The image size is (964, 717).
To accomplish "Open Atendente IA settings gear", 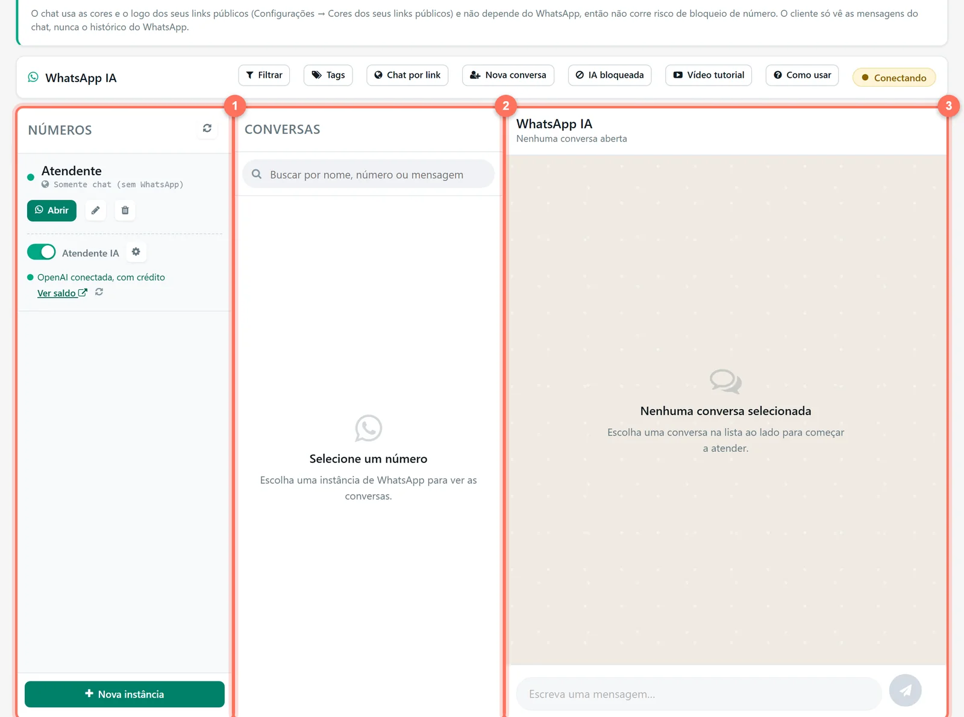I will (x=136, y=252).
